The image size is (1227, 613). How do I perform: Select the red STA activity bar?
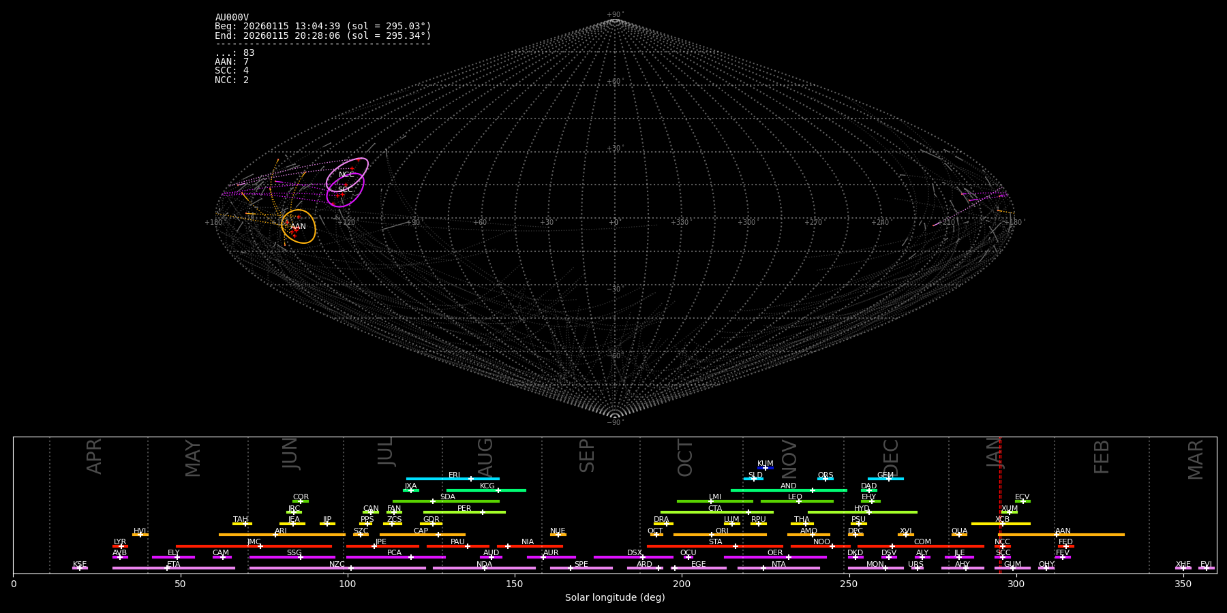[x=714, y=546]
